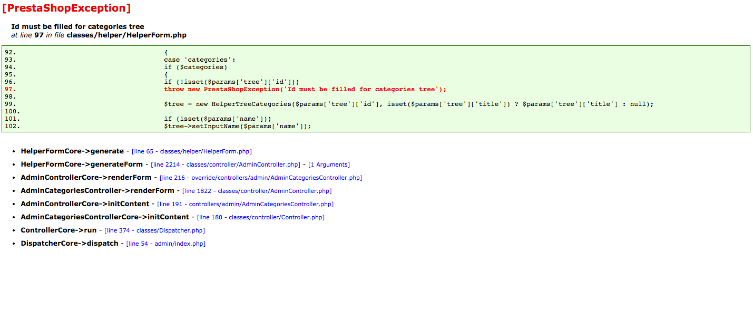Open the line 65 classes/helper/HelperForm.php link

pos(192,151)
